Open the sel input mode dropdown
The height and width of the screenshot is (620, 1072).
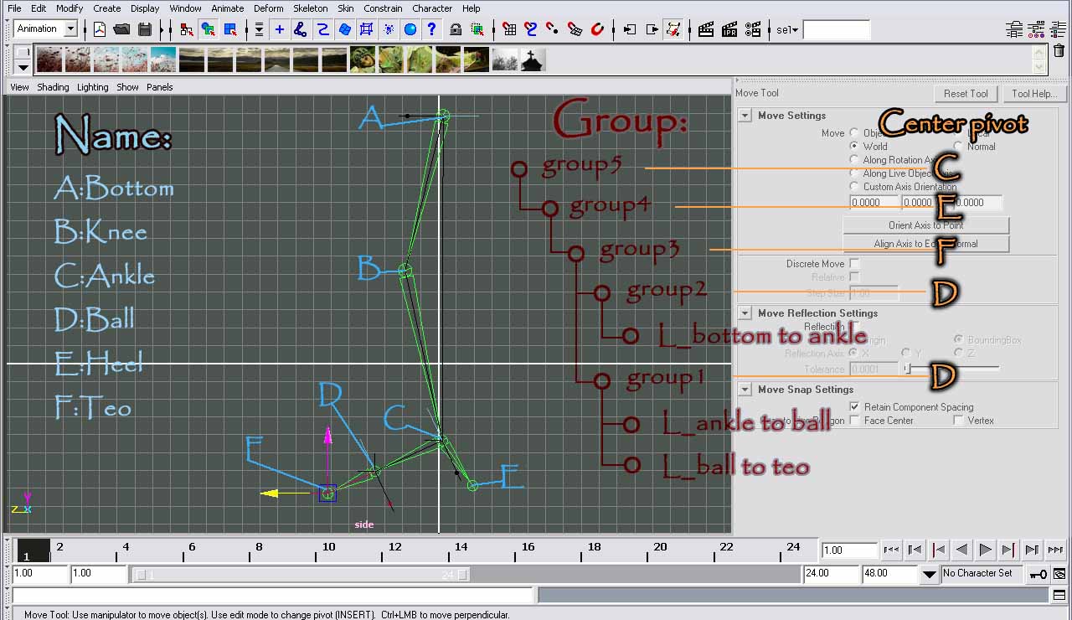786,29
